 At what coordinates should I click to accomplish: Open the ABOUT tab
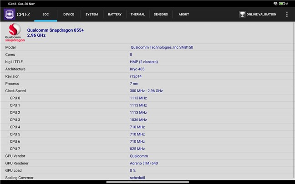coord(184,14)
